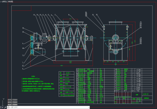Click the command line drag grip handle
Viewport: 157px width, 109px height.
click(1, 108)
